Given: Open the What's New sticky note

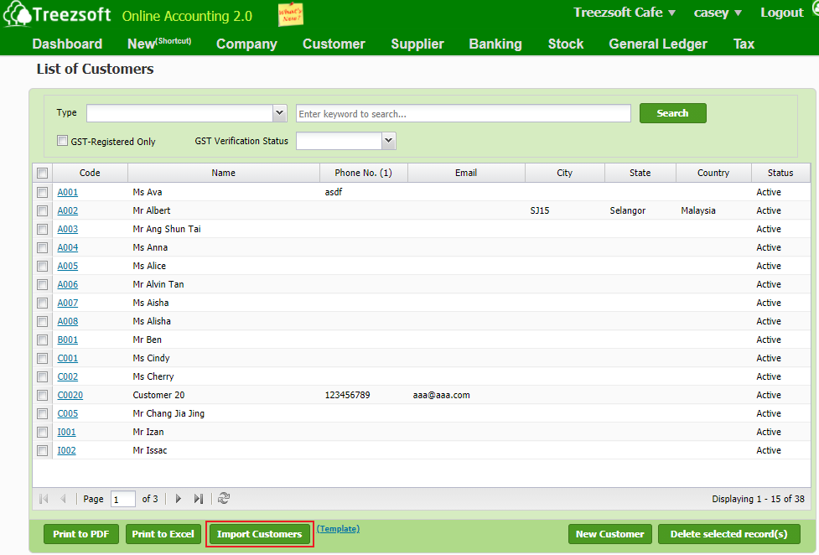Looking at the screenshot, I should coord(291,14).
